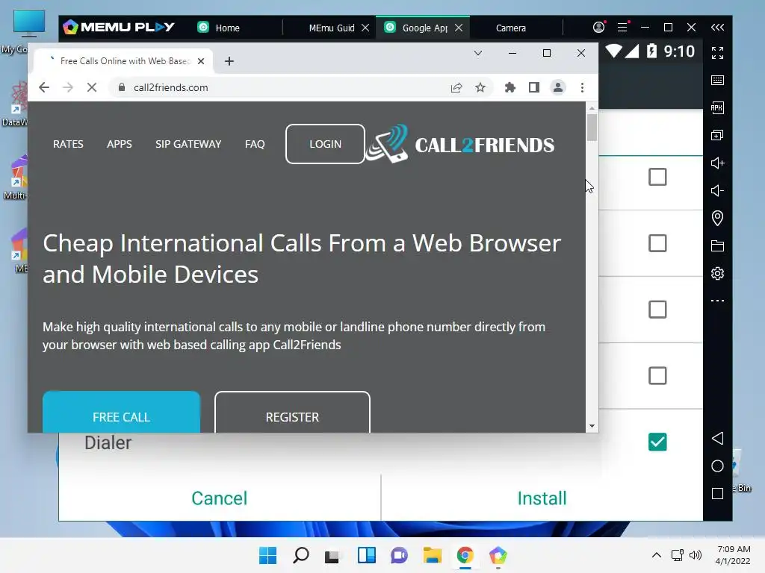Open FAQ page on Call2Friends
Image resolution: width=765 pixels, height=573 pixels.
255,144
